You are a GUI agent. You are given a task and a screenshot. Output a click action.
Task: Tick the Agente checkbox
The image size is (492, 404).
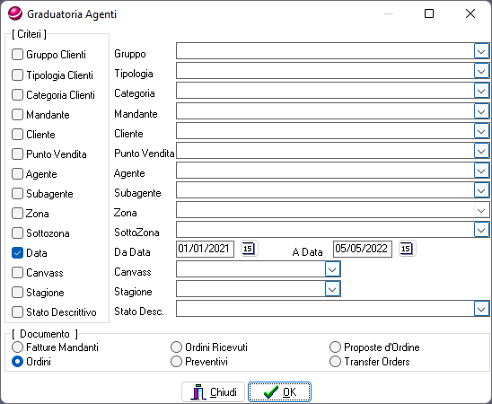(x=17, y=174)
